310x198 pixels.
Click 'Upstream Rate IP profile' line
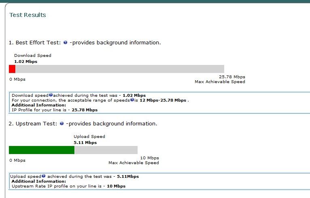coord(69,186)
